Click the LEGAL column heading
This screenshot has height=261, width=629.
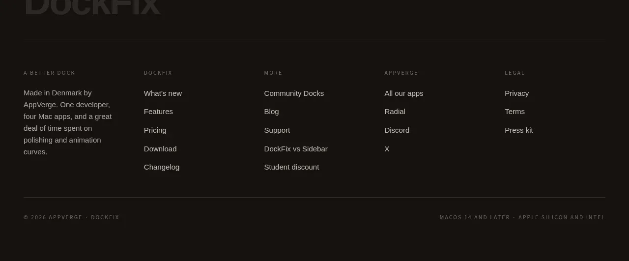click(x=515, y=73)
